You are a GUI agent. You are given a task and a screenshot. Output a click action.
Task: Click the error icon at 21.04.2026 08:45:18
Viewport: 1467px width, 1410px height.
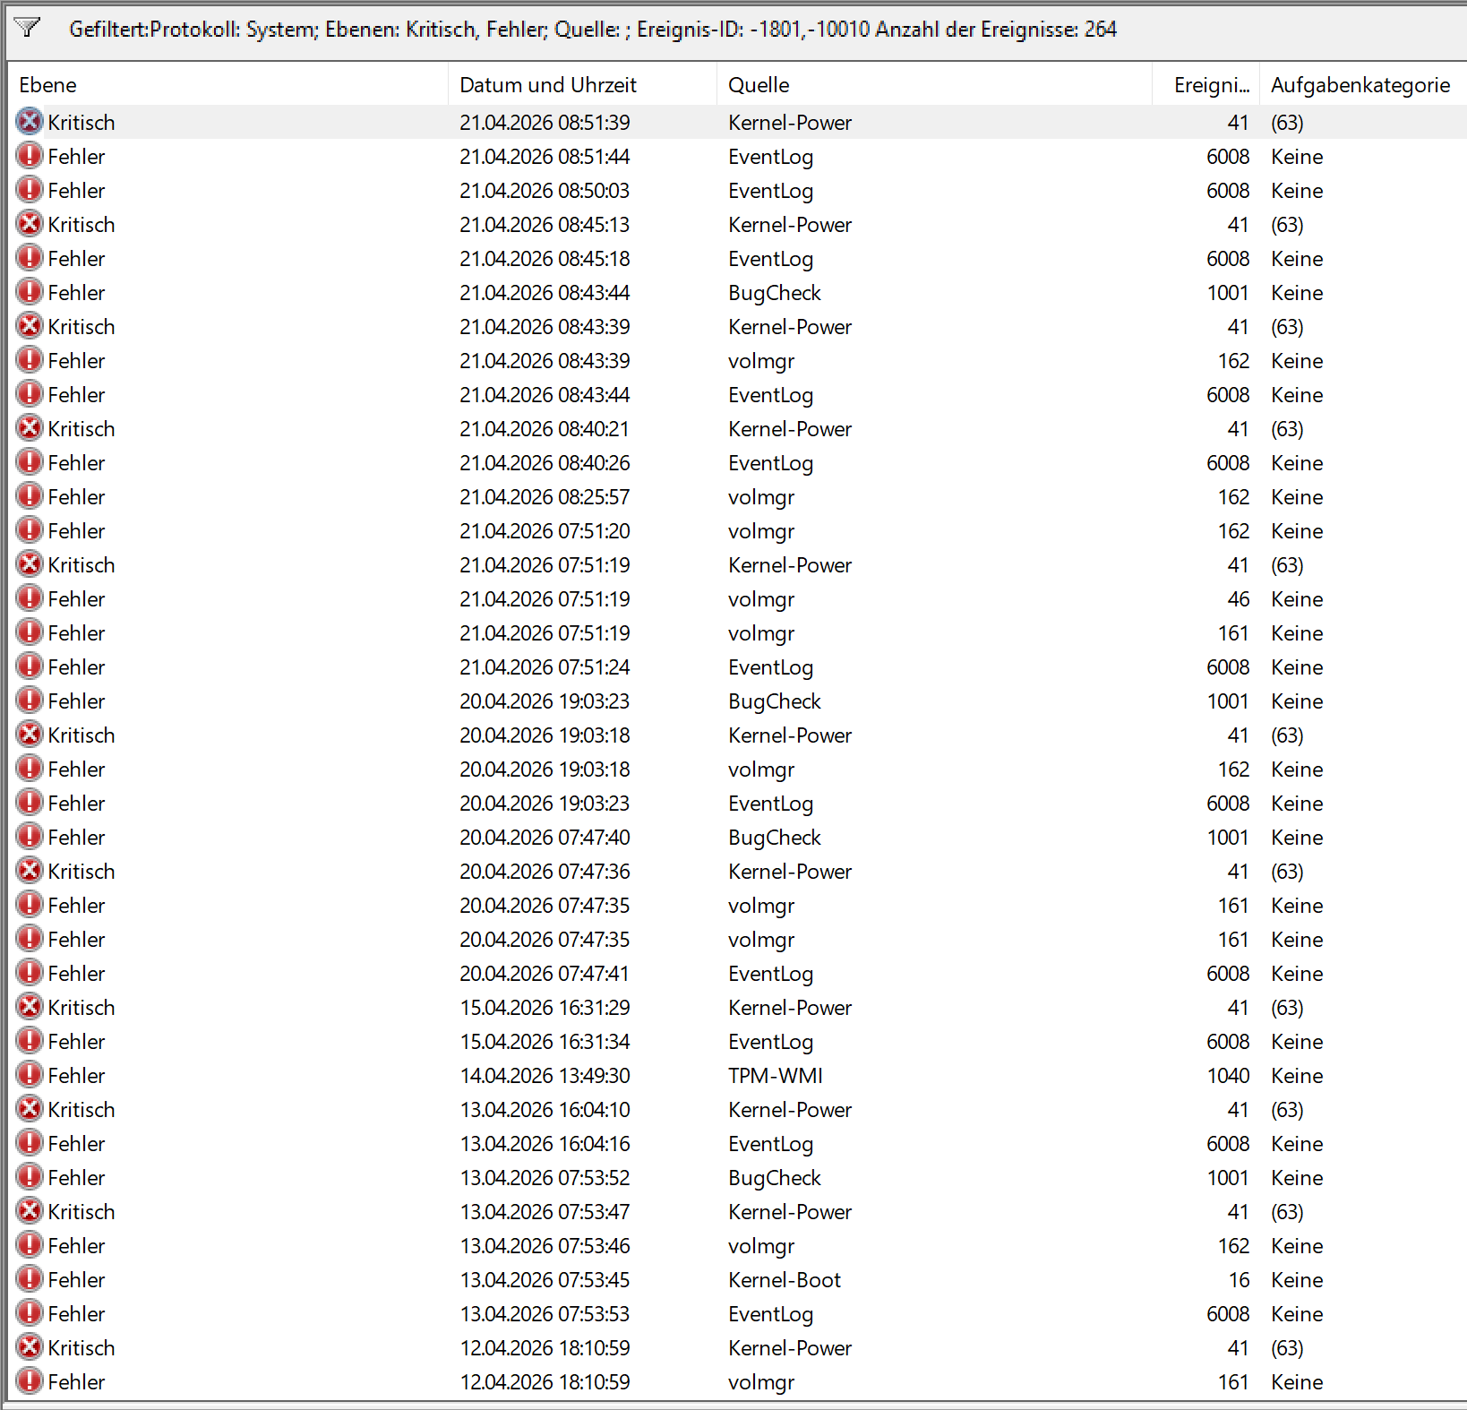(30, 257)
